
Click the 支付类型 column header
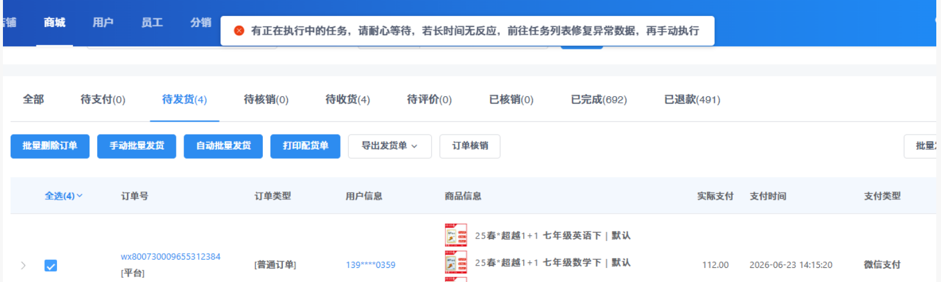[882, 196]
